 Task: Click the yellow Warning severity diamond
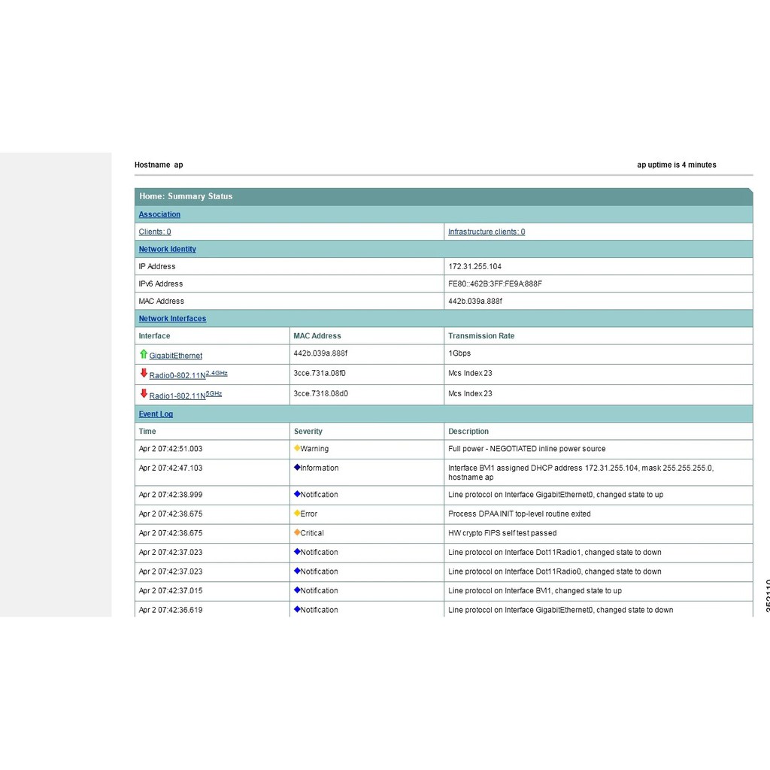[297, 448]
